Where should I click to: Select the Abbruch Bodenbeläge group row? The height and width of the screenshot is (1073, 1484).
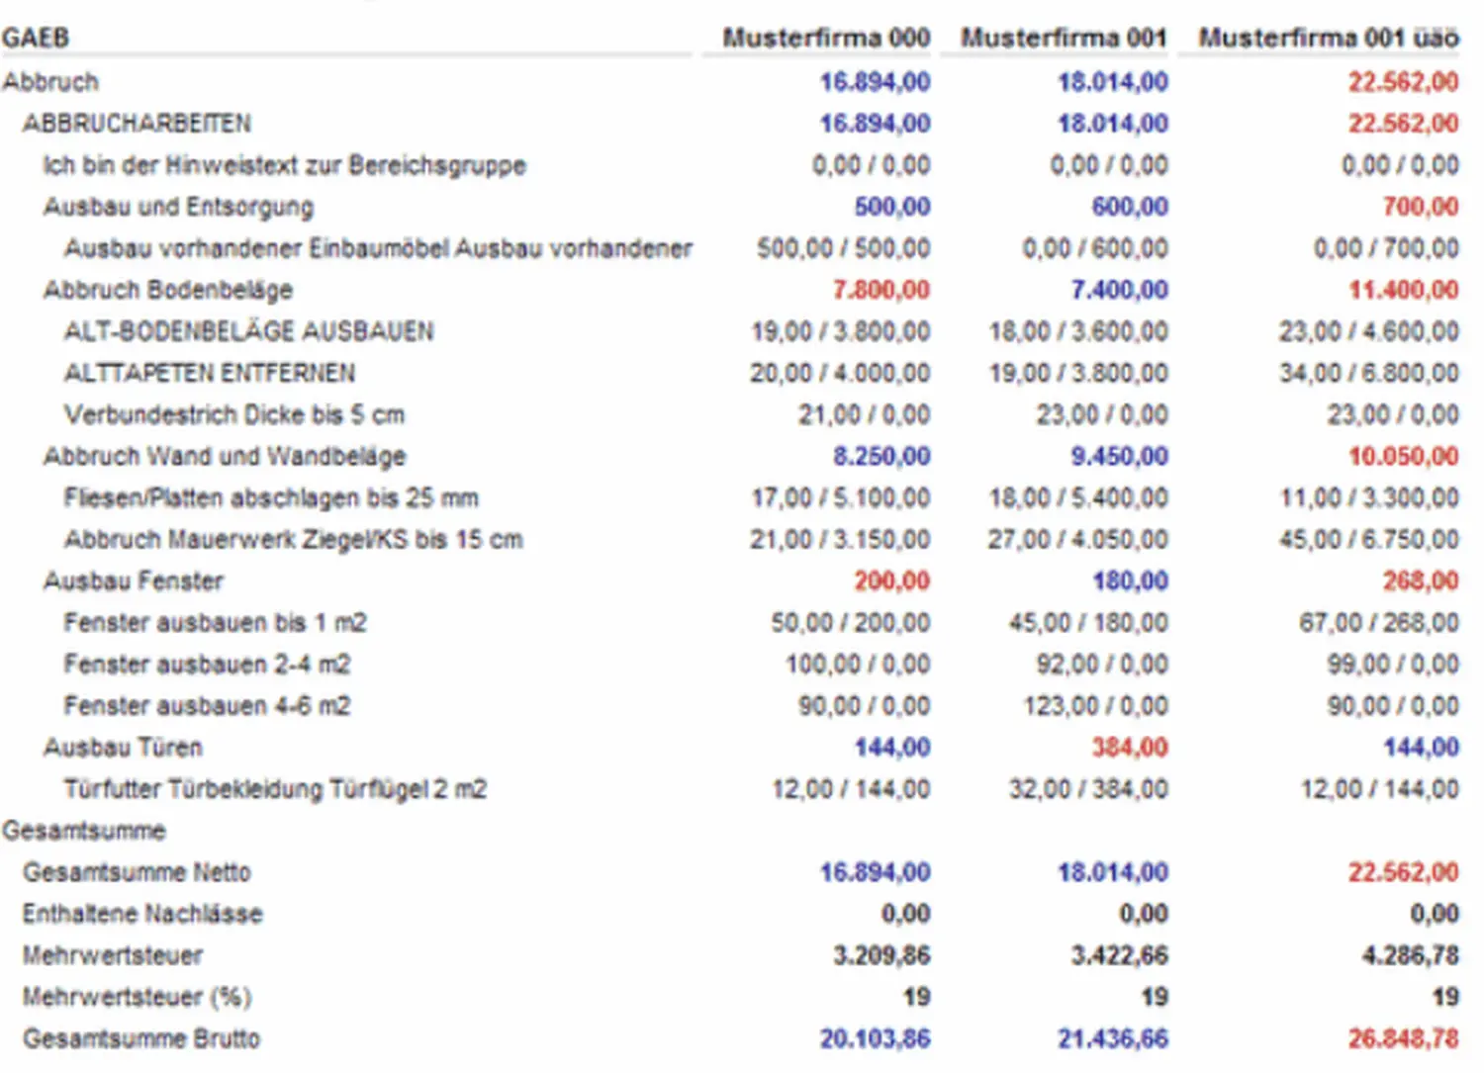(167, 290)
